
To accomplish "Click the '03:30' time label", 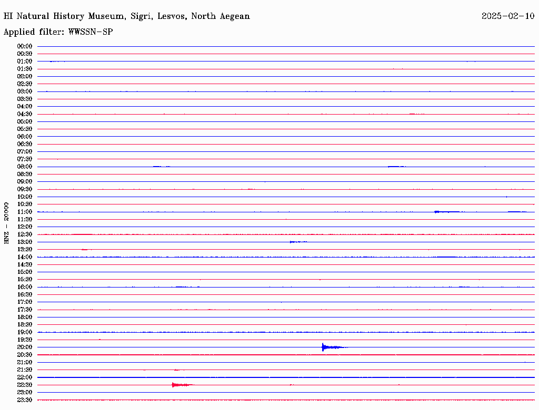I will (x=25, y=99).
